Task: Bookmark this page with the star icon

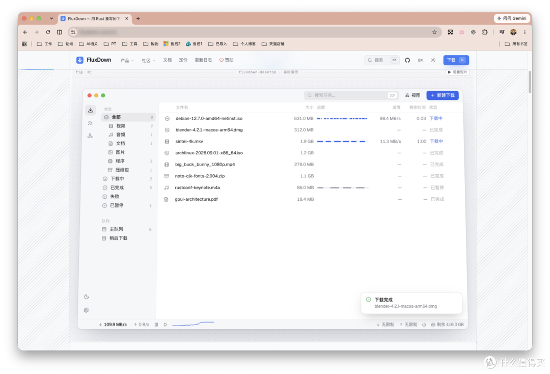Action: (x=434, y=32)
